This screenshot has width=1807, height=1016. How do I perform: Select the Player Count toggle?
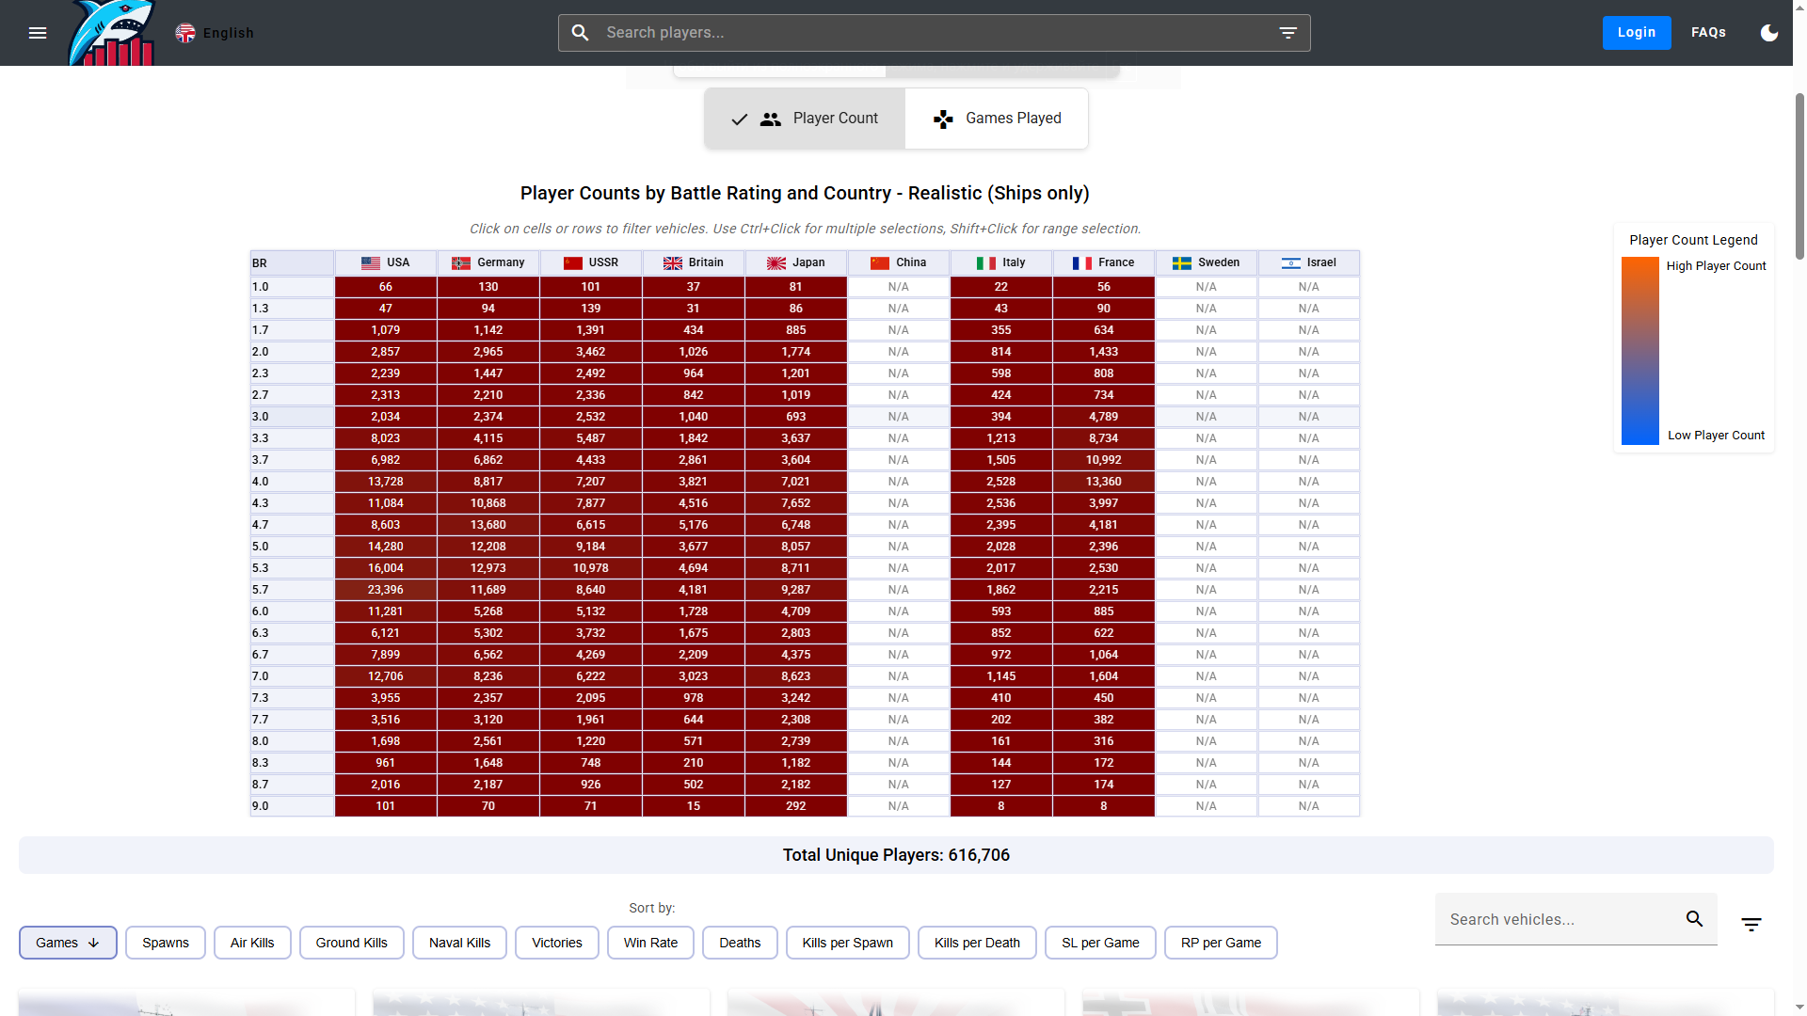click(805, 119)
